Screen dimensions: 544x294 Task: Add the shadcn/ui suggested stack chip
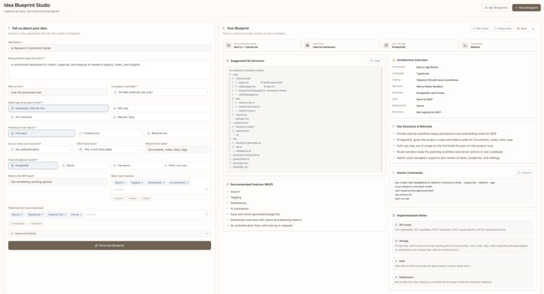(36, 224)
